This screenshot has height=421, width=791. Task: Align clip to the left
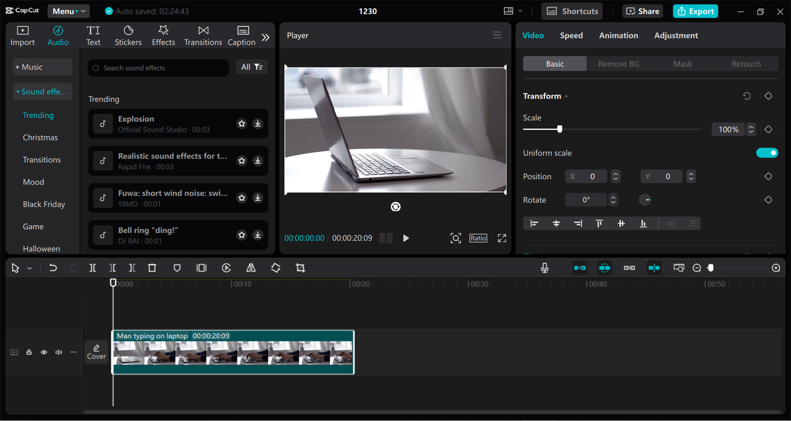534,223
